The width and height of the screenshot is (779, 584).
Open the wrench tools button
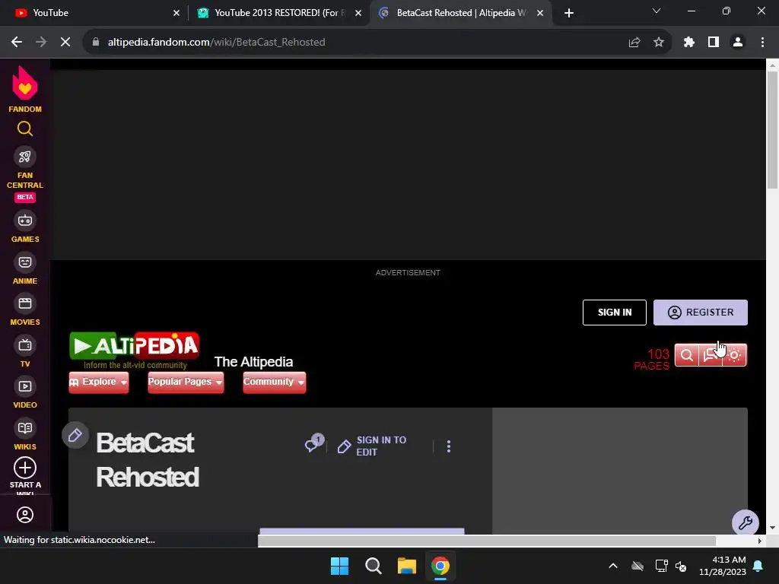click(746, 522)
